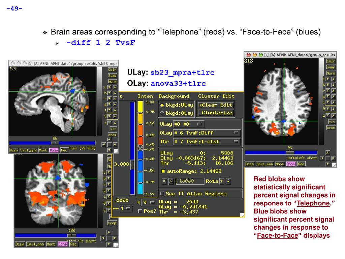Click Disp in sagittal viewer bottom bar
Image resolution: width=345 pixels, height=259 pixels.
13,150
